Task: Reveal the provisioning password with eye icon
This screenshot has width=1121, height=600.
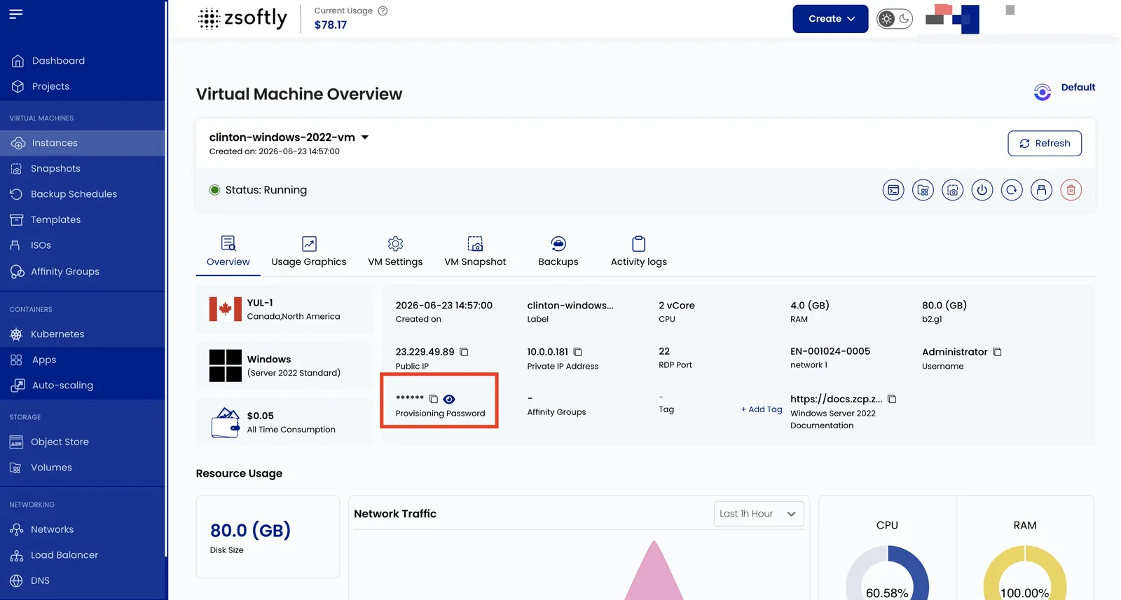Action: coord(449,399)
